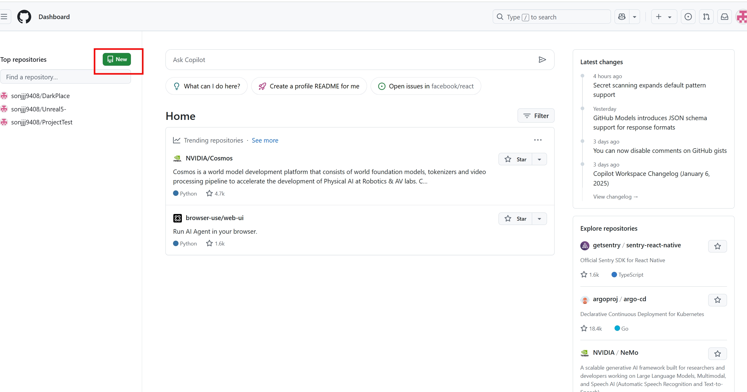747x392 pixels.
Task: Open sonjjj9408/Unreal5- repository
Action: (38, 109)
